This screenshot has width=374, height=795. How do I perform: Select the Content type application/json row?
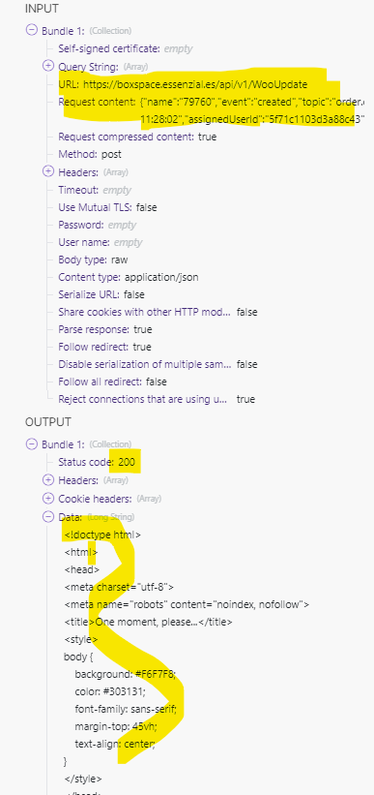click(128, 277)
